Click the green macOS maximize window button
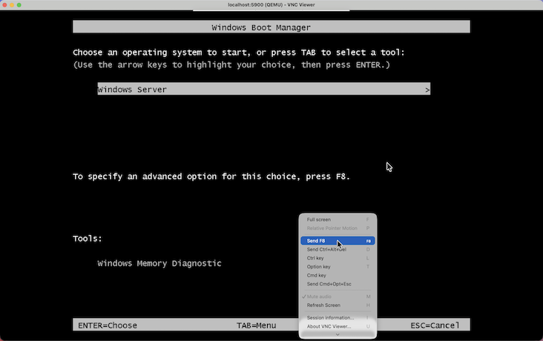 [x=29, y=5]
